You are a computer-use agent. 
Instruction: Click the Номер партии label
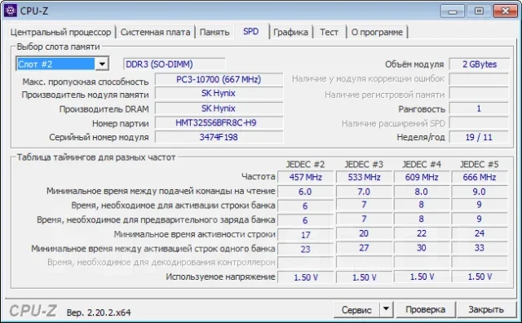[120, 123]
